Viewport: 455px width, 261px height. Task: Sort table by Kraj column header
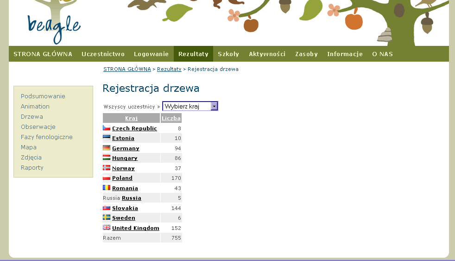tap(132, 118)
